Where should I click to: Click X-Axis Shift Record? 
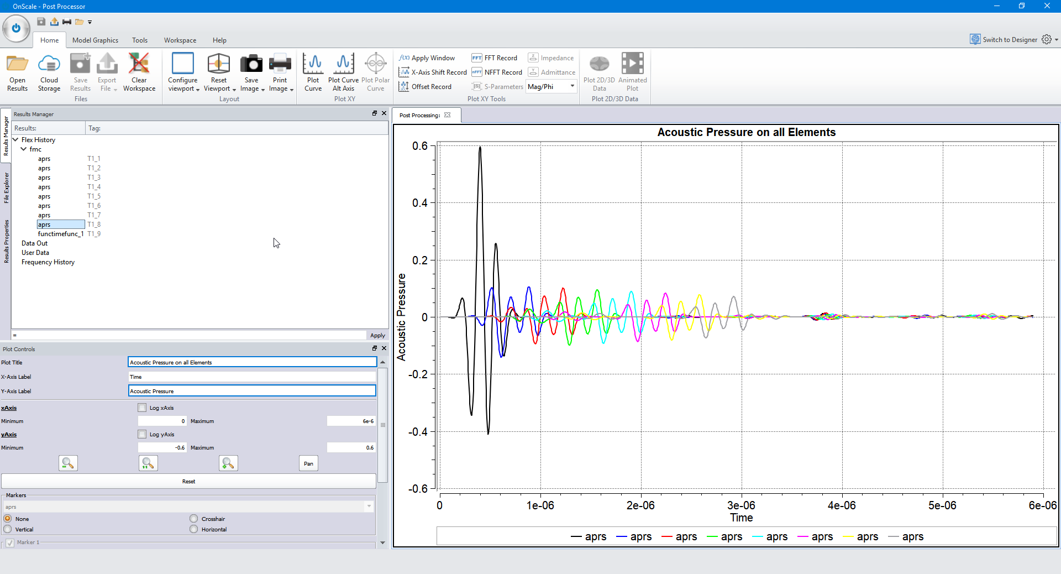coord(433,72)
